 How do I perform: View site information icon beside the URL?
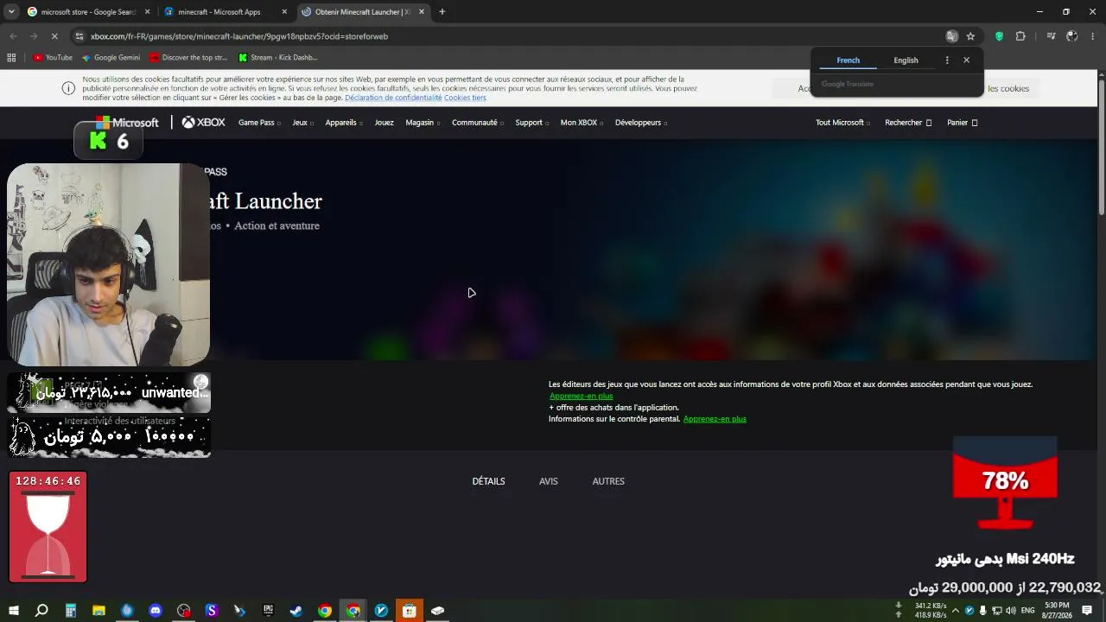tap(79, 36)
